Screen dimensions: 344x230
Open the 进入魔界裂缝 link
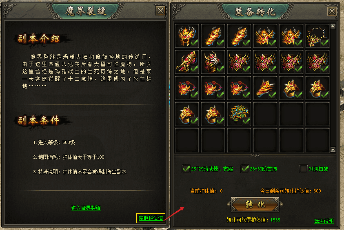[86, 208]
